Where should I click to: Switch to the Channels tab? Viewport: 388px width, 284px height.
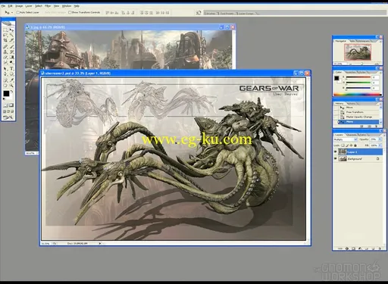pyautogui.click(x=351, y=135)
